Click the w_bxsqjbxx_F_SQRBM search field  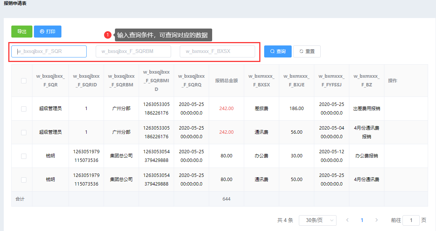tap(133, 51)
